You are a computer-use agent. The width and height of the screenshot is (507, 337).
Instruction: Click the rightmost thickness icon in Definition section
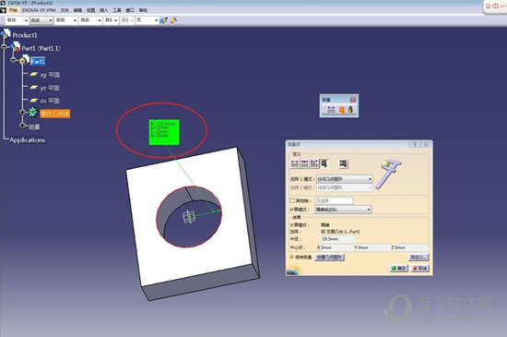343,163
